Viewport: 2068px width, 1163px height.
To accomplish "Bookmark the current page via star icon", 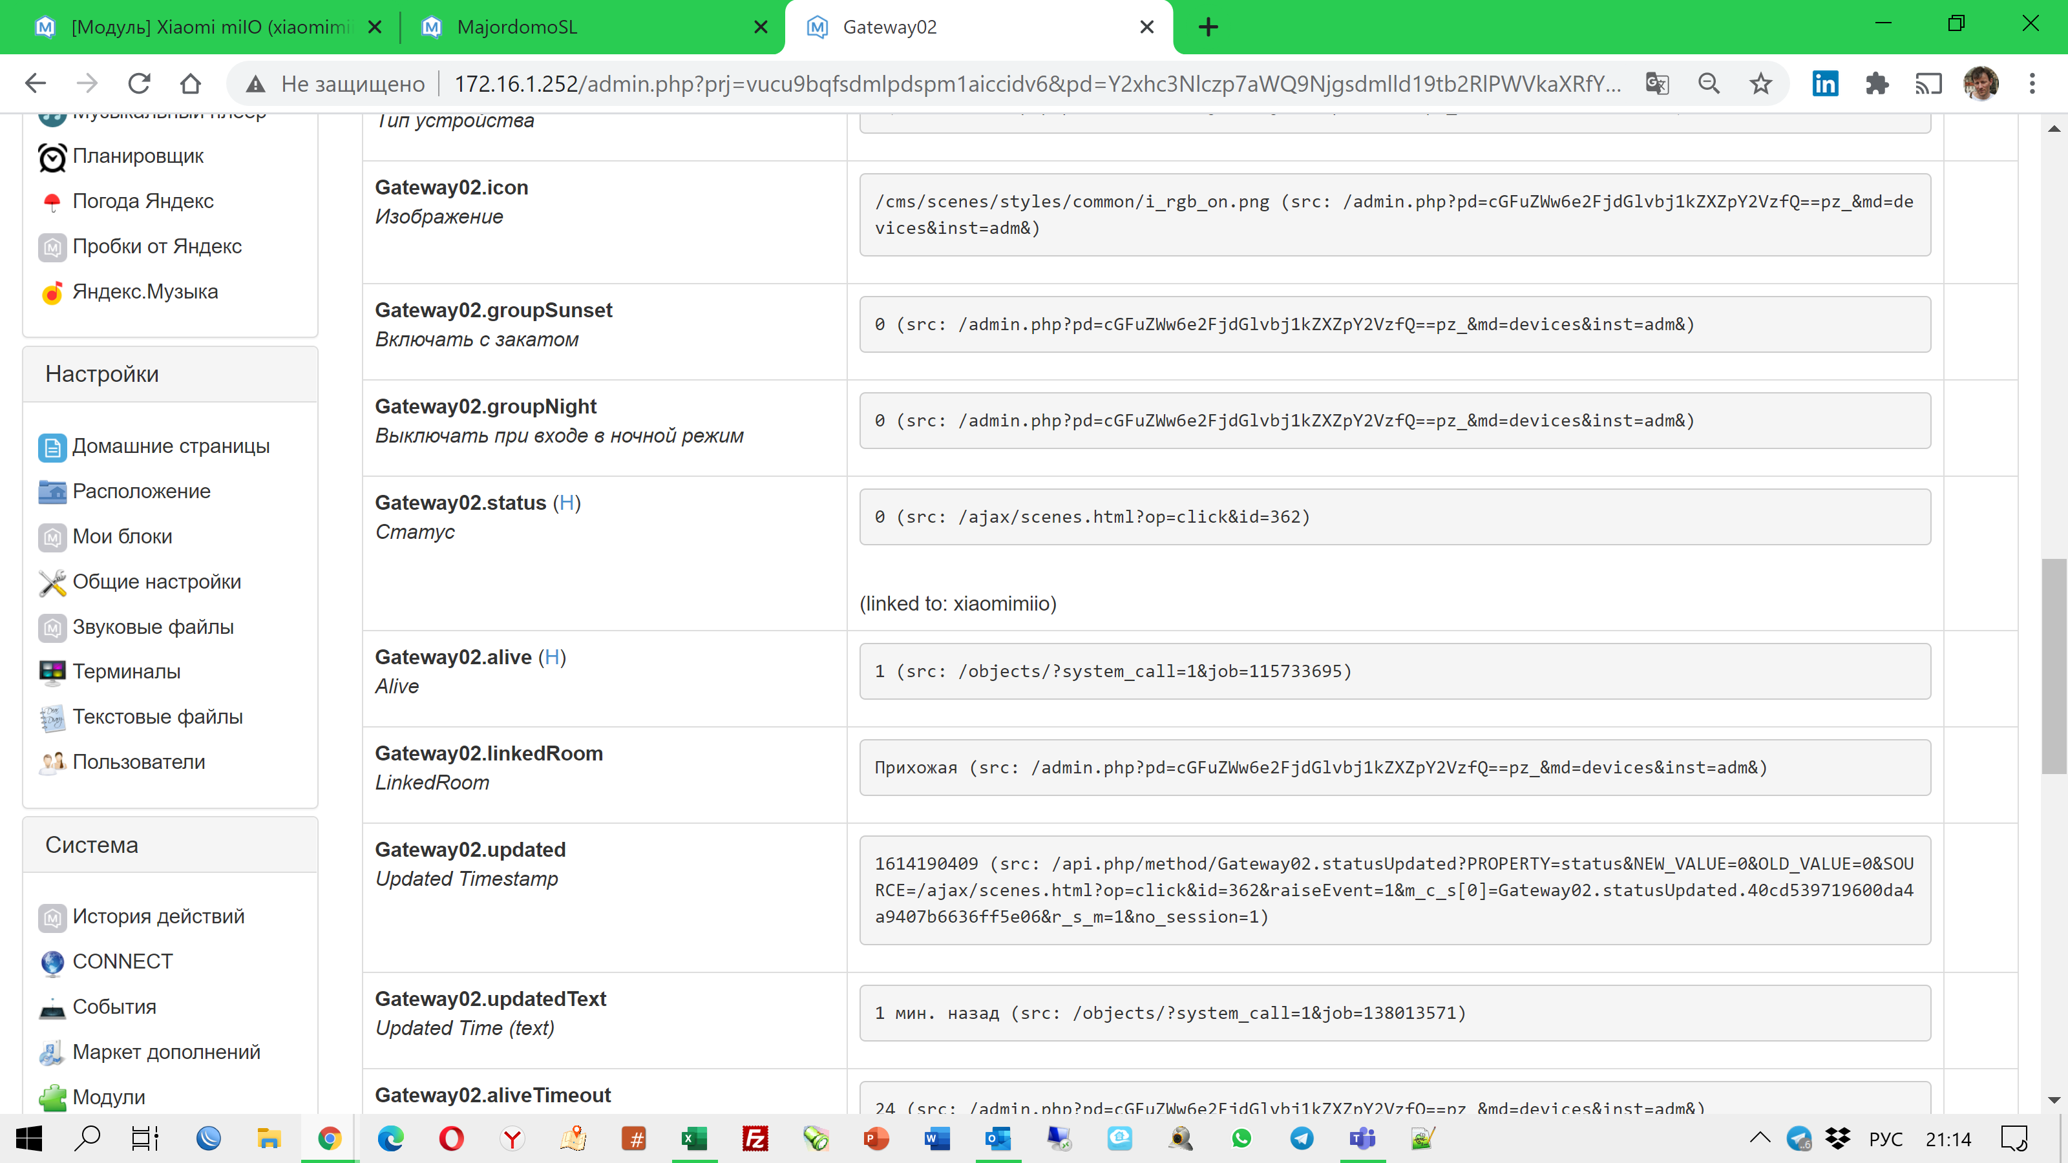I will [x=1760, y=83].
